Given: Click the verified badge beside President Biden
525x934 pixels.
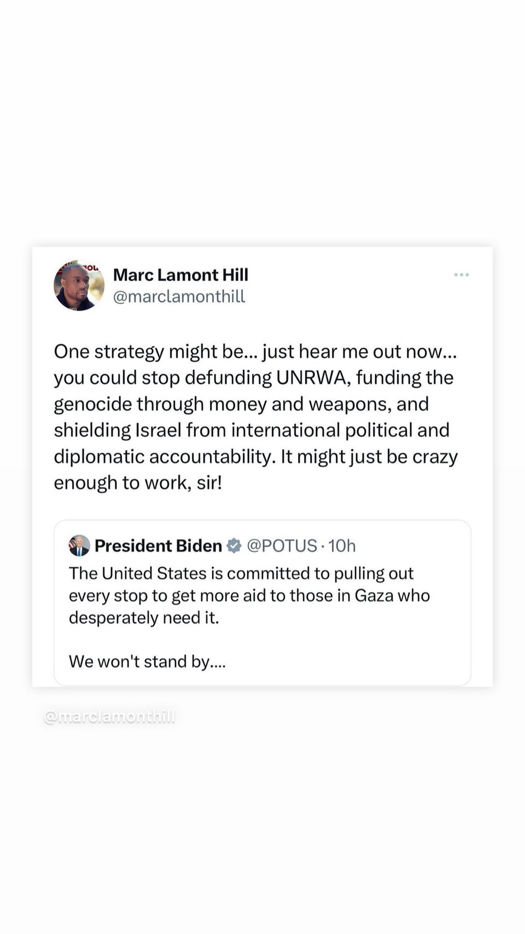Looking at the screenshot, I should coord(234,546).
